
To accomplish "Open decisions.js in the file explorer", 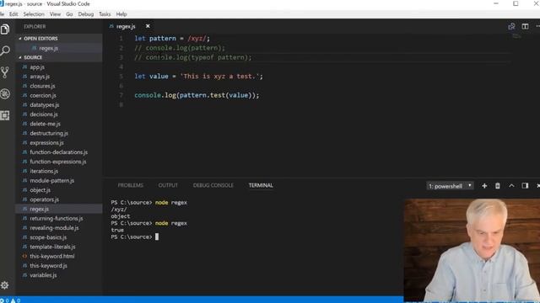I will pyautogui.click(x=44, y=114).
